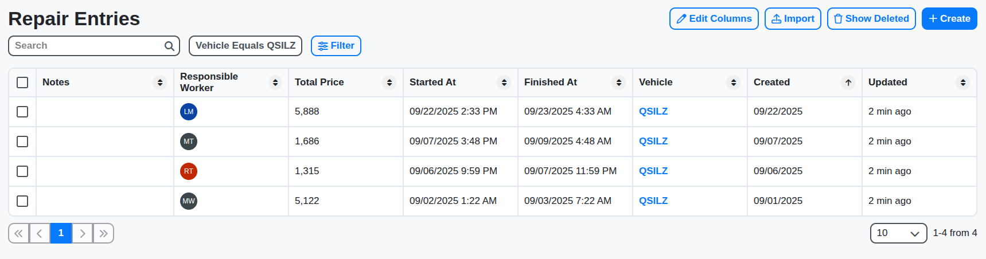Check the row with total price 5,888
986x259 pixels.
point(22,112)
